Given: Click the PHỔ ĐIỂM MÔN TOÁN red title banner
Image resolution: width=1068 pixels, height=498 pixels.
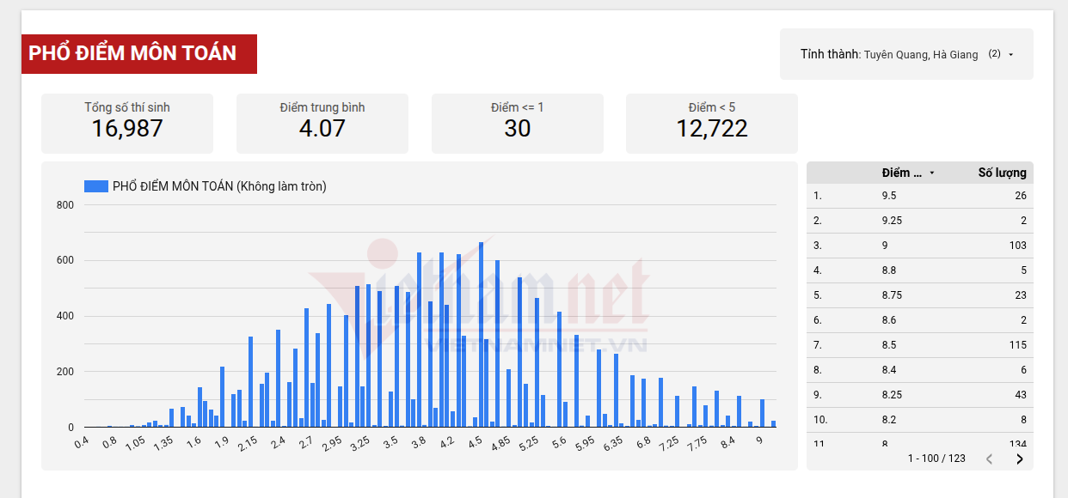Looking at the screenshot, I should tap(139, 54).
